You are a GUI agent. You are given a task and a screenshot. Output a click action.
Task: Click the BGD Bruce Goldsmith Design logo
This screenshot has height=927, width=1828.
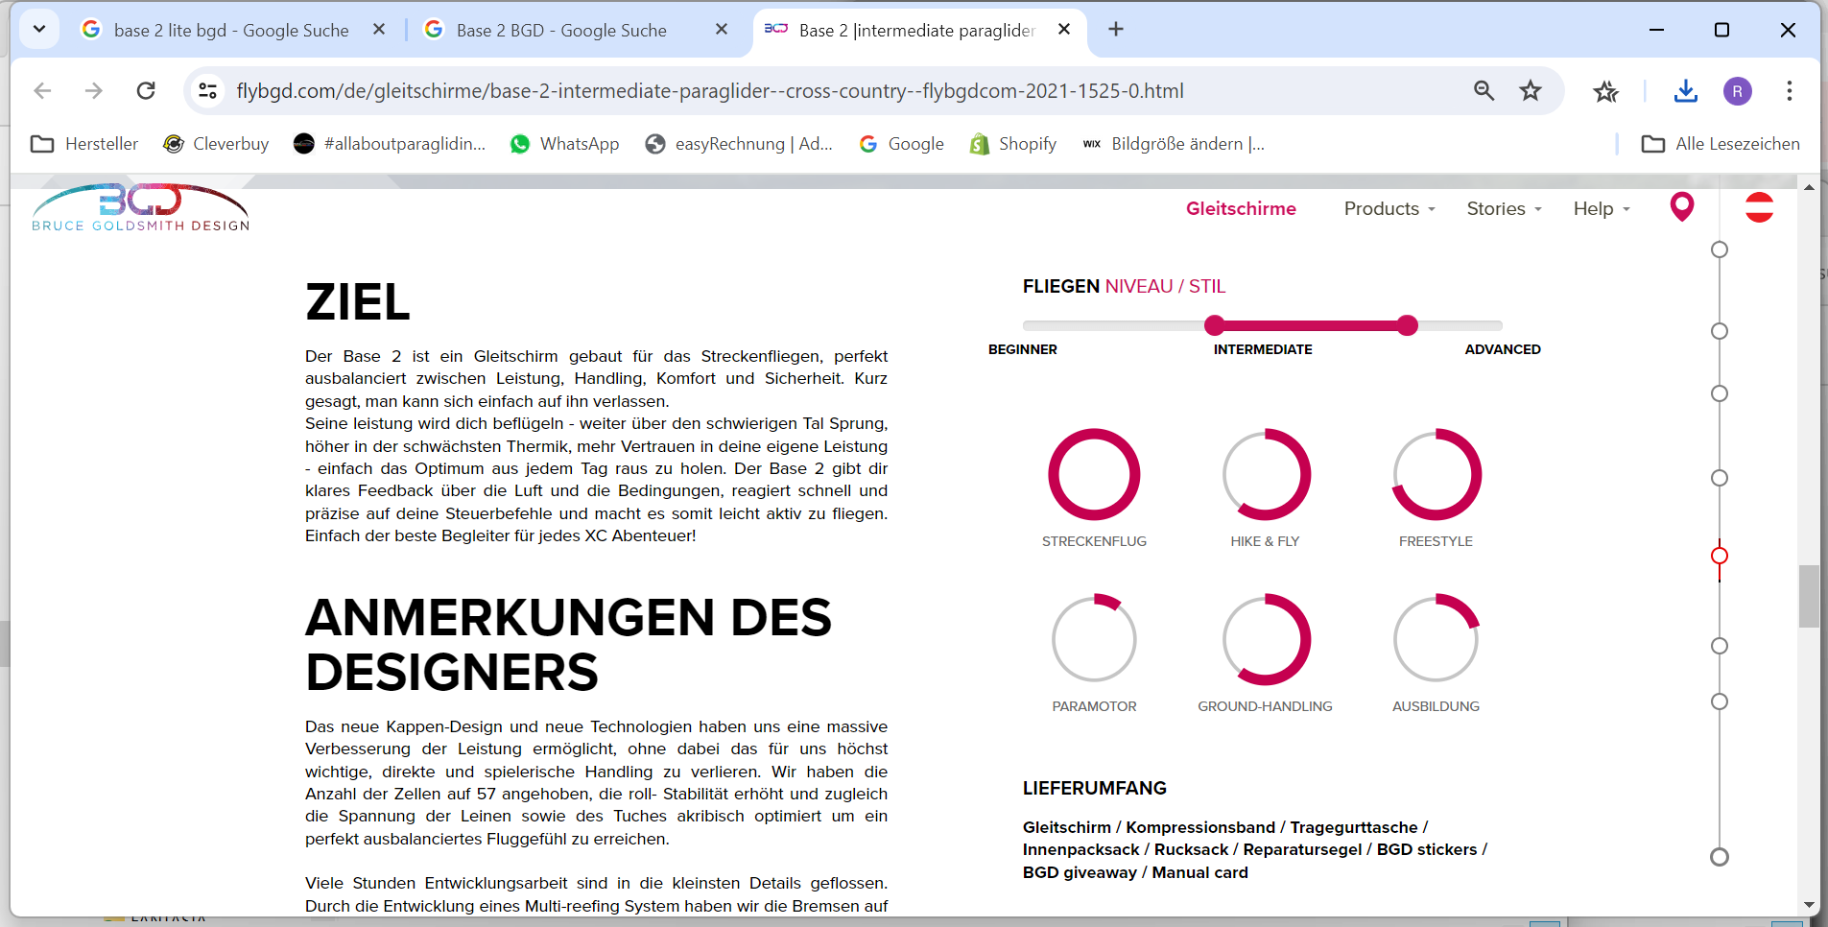(141, 207)
